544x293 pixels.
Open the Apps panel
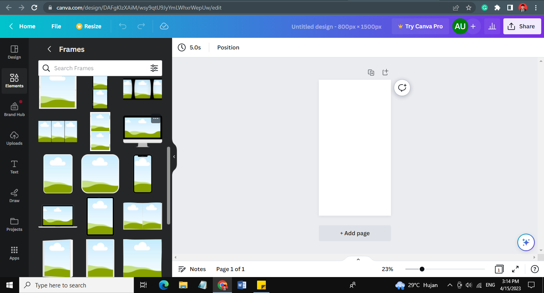14,252
